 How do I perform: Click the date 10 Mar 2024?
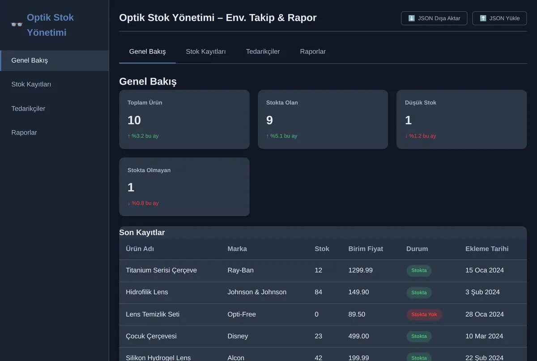point(484,336)
